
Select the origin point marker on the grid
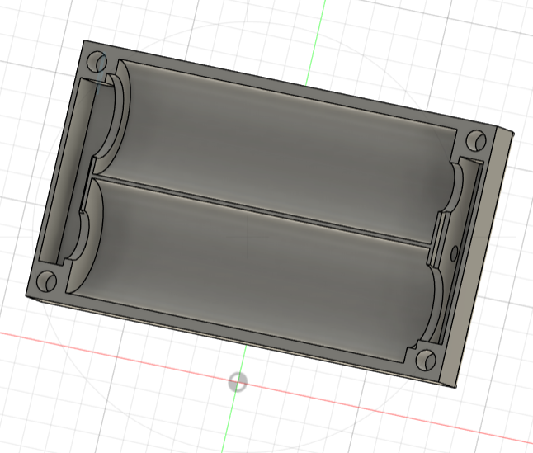[238, 382]
